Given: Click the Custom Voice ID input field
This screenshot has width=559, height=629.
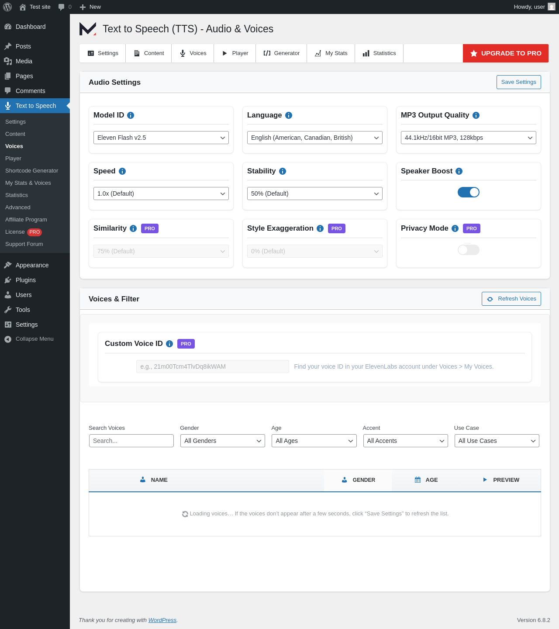Looking at the screenshot, I should 213,366.
